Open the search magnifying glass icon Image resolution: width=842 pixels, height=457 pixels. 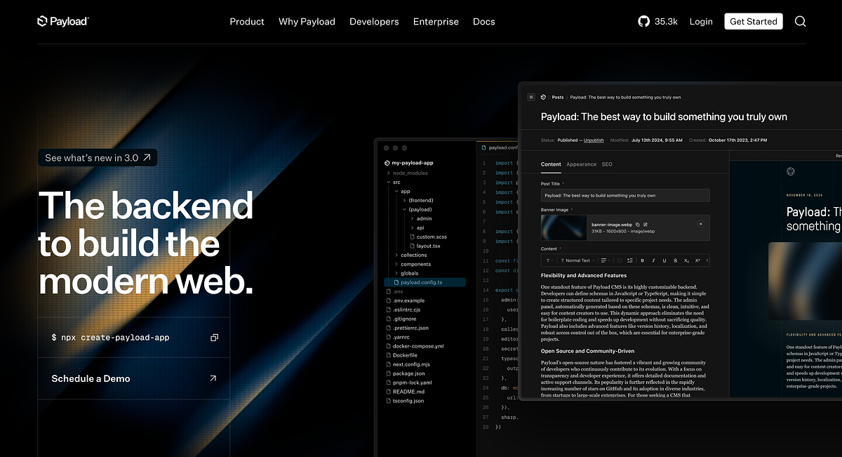(800, 21)
